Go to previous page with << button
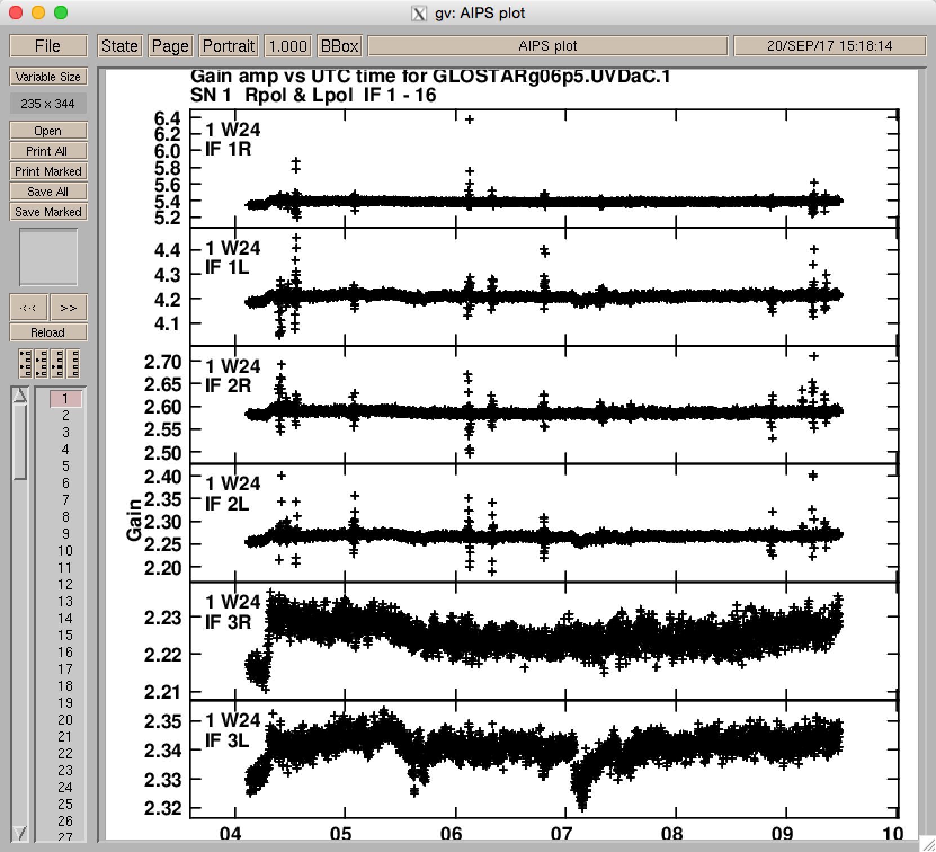The height and width of the screenshot is (852, 936). click(29, 308)
